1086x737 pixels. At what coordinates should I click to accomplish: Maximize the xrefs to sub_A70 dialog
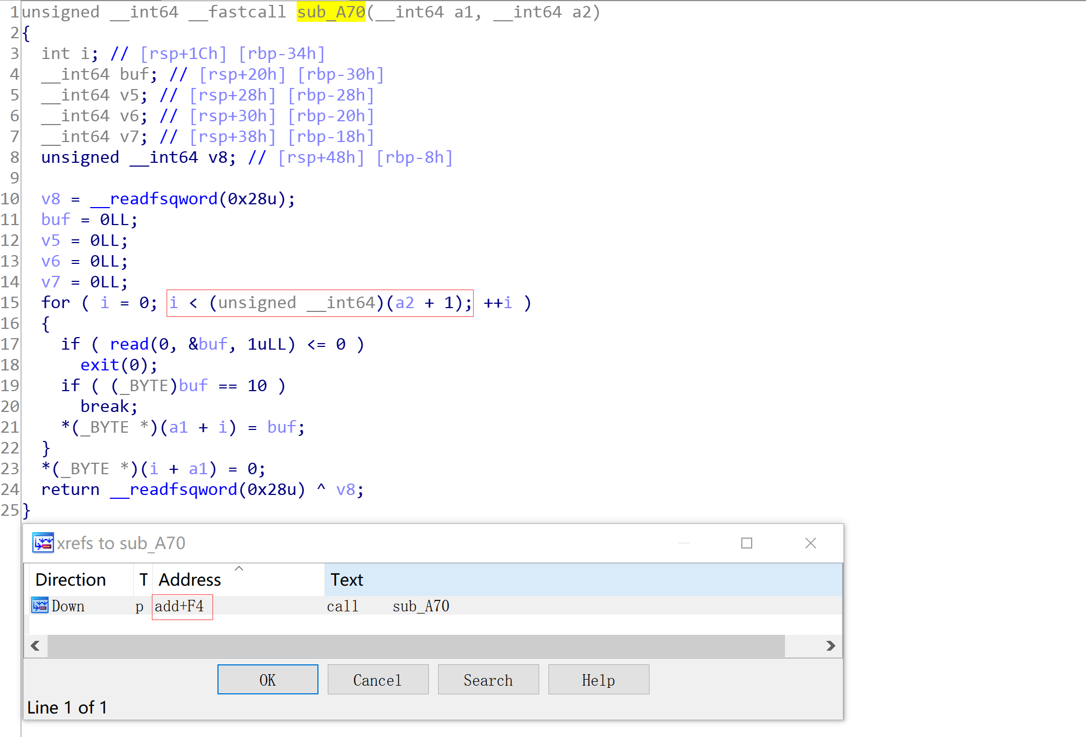[746, 543]
